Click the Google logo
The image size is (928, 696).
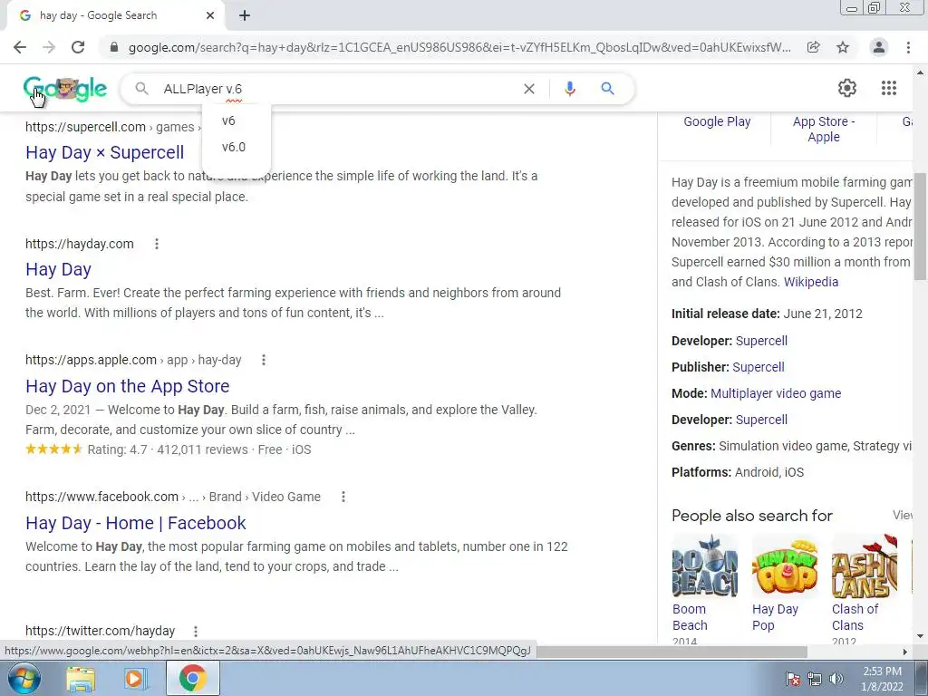65,89
